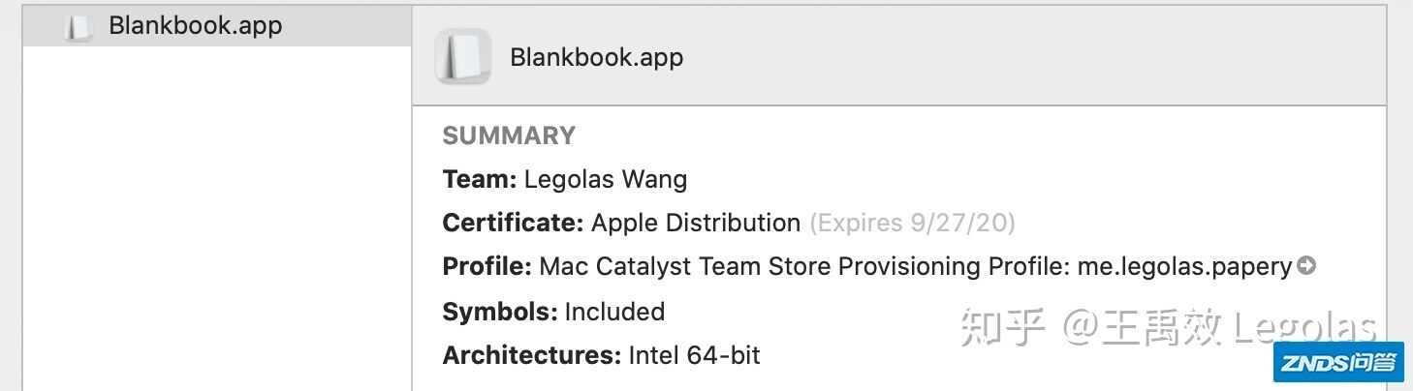Click the Team label
1413x391 pixels.
click(x=480, y=179)
